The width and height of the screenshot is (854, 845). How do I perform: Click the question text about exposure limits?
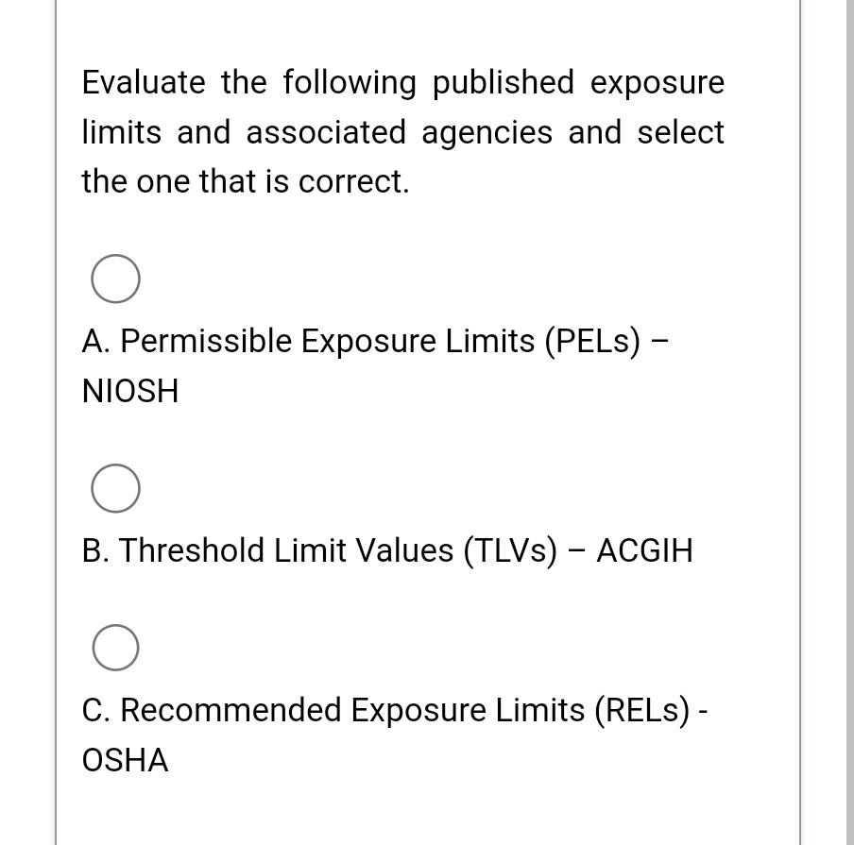point(403,132)
